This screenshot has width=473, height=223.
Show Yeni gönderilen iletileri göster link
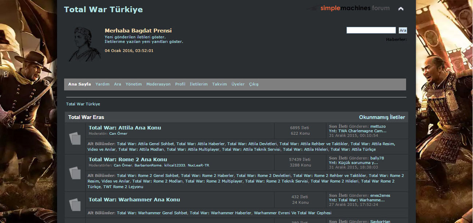135,37
